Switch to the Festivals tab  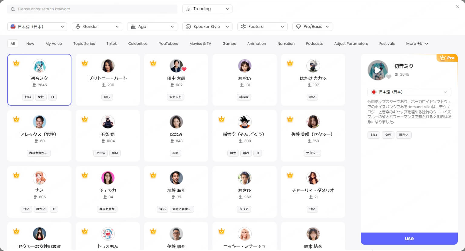tap(387, 44)
